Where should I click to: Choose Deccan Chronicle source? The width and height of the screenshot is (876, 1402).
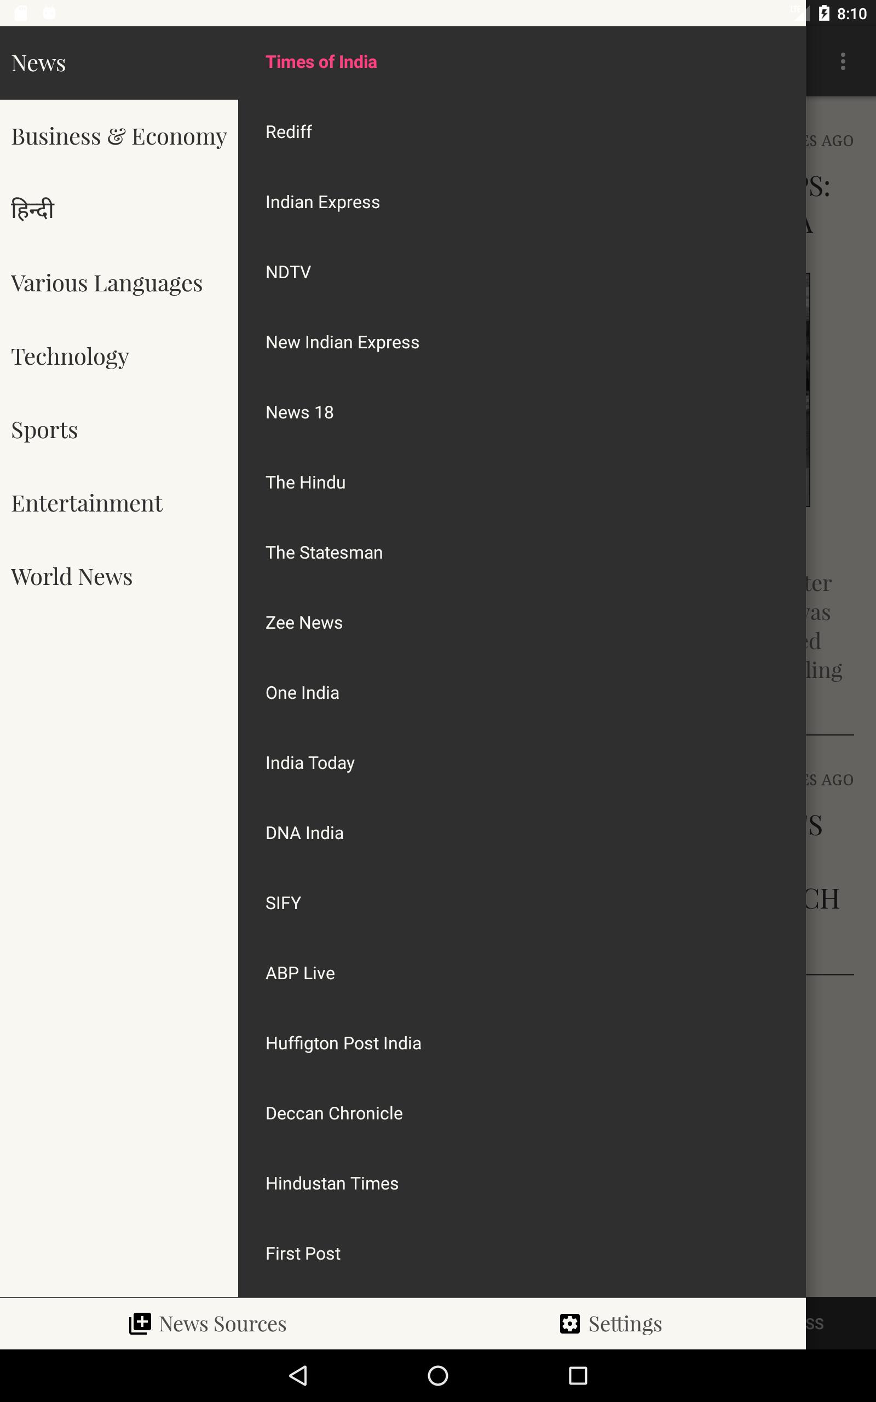click(x=522, y=1113)
